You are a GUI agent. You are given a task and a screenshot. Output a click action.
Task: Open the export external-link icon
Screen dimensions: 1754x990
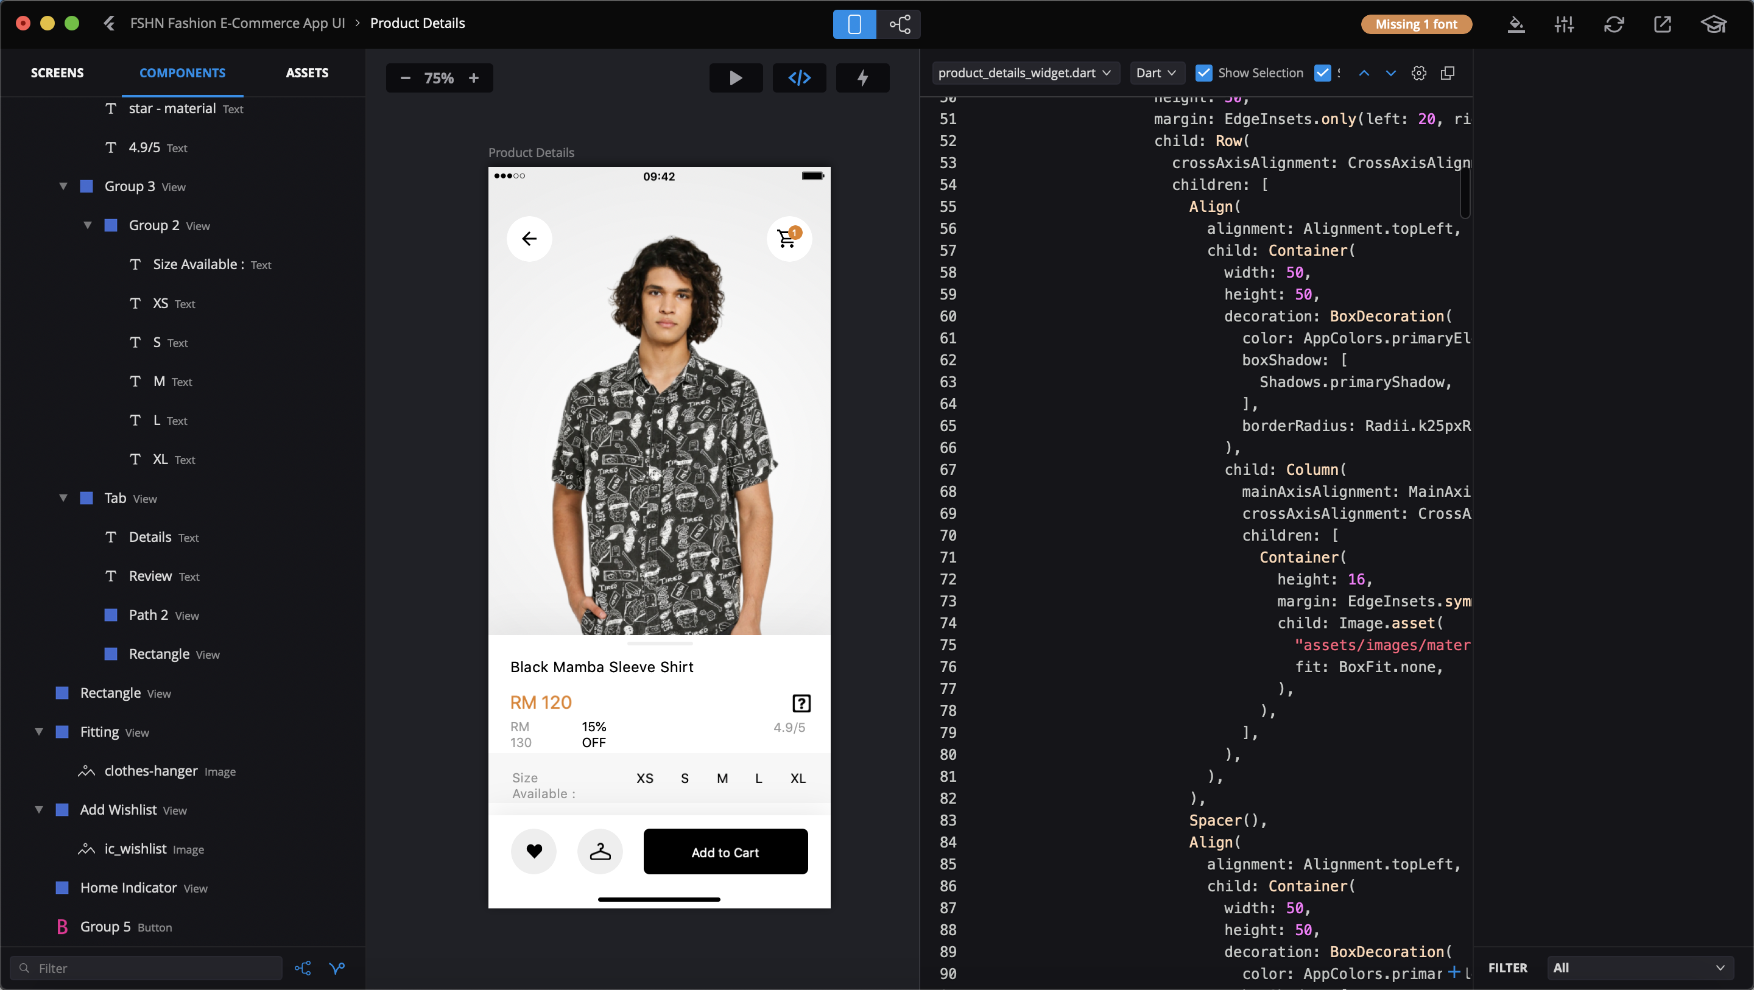pos(1662,24)
